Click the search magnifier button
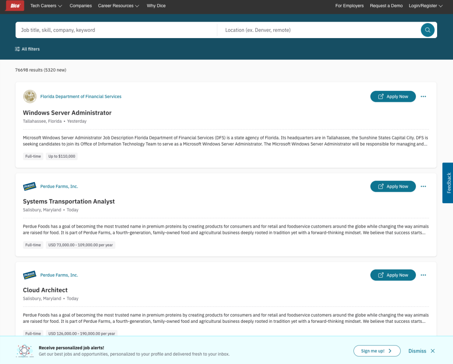 (x=428, y=30)
